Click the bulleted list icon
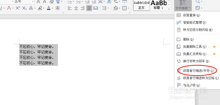220x105 pixels. (x=70, y=2)
